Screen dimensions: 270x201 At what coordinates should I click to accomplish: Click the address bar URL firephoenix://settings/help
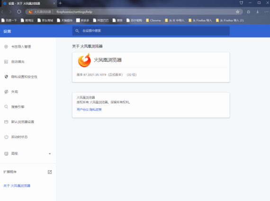pyautogui.click(x=74, y=12)
